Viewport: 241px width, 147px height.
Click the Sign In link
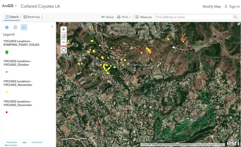[x=232, y=7]
